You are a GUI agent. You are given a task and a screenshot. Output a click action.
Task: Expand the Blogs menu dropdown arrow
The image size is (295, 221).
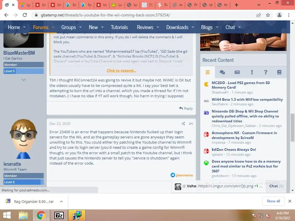point(217,27)
